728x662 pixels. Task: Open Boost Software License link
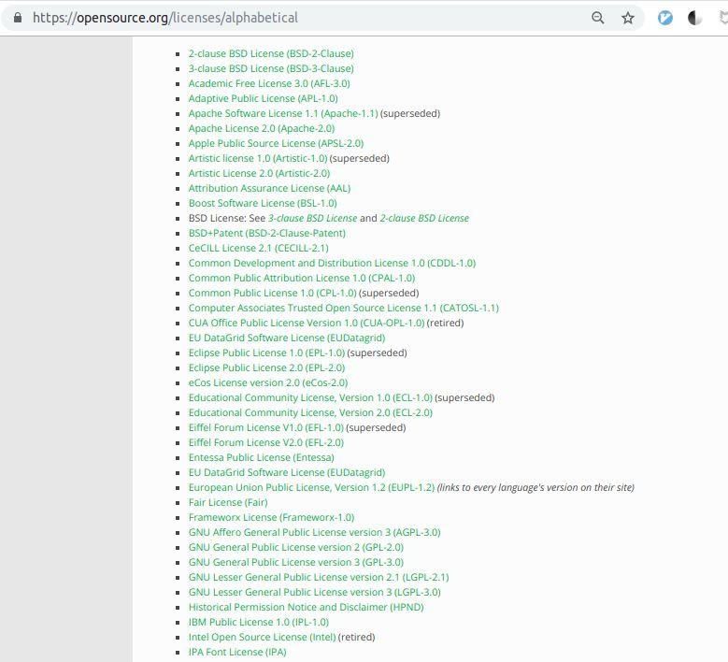[x=263, y=203]
